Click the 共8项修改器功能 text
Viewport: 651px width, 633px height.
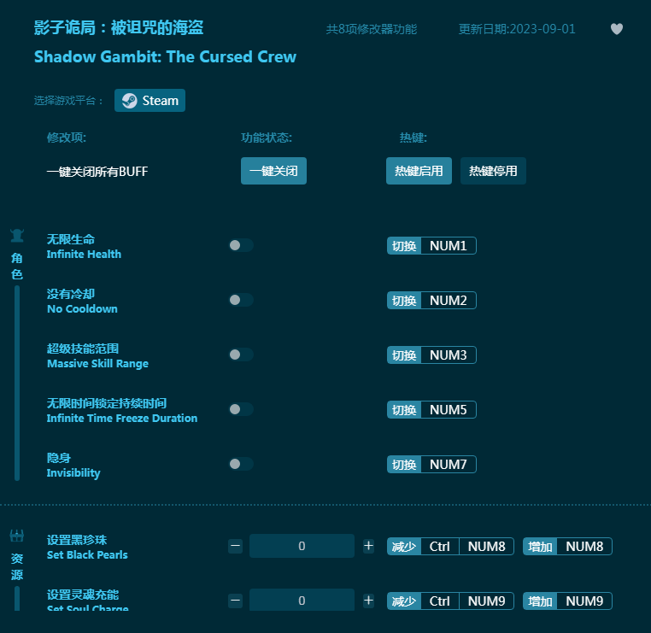(372, 29)
